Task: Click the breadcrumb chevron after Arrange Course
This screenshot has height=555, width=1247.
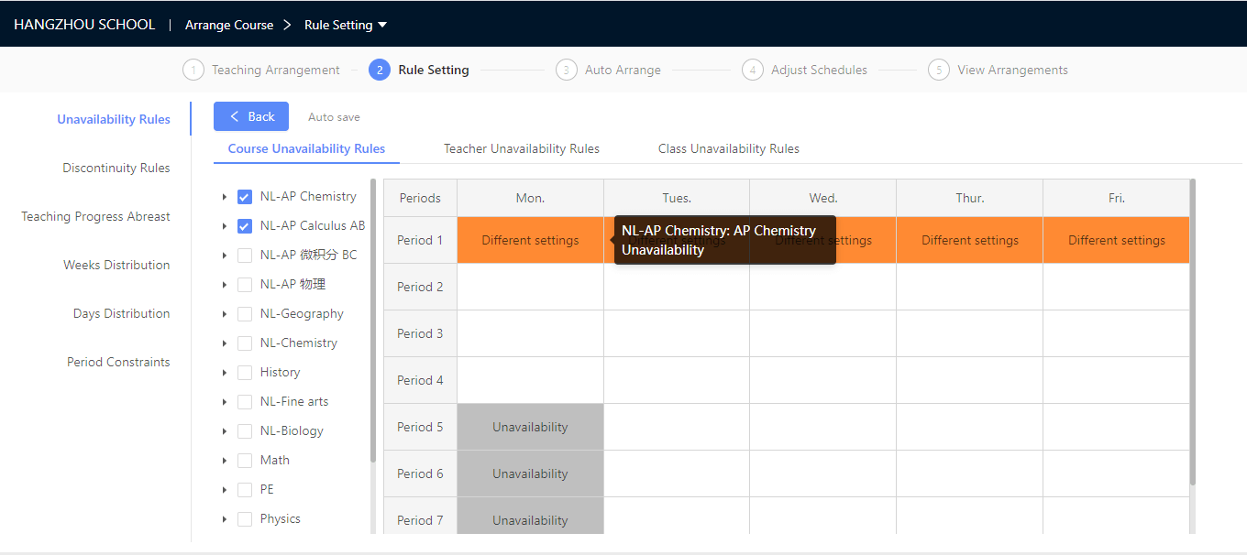Action: point(288,25)
